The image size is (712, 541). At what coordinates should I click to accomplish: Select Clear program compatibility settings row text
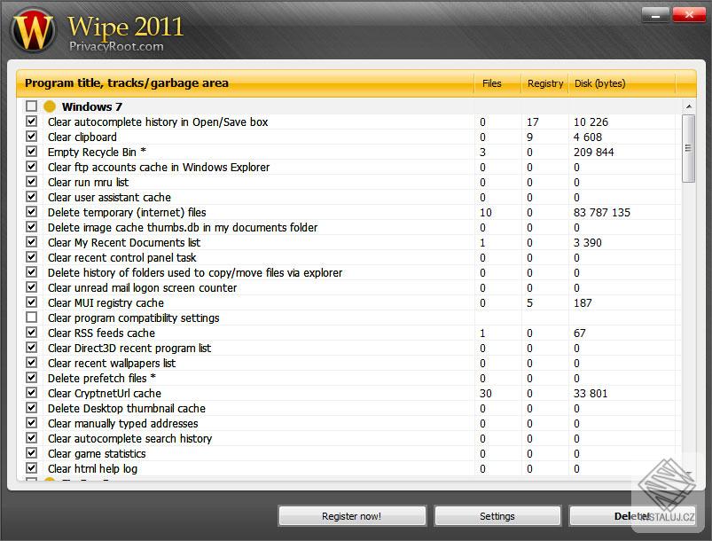coord(134,318)
